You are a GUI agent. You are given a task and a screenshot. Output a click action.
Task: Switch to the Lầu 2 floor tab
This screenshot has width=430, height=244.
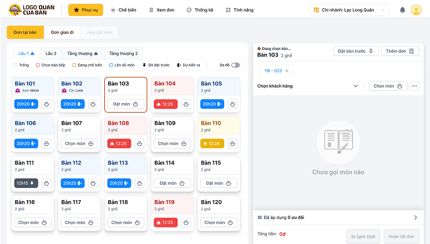coord(50,53)
